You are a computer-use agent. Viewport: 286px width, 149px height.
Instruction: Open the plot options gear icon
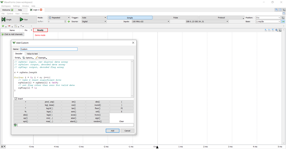(x=280, y=30)
